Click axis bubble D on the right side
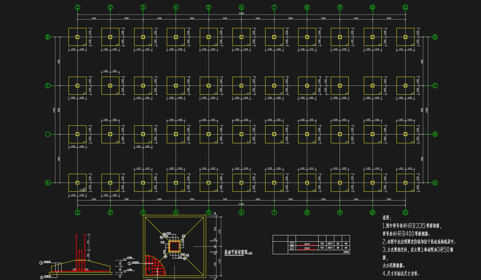Image resolution: width=481 pixels, height=280 pixels. pyautogui.click(x=435, y=37)
